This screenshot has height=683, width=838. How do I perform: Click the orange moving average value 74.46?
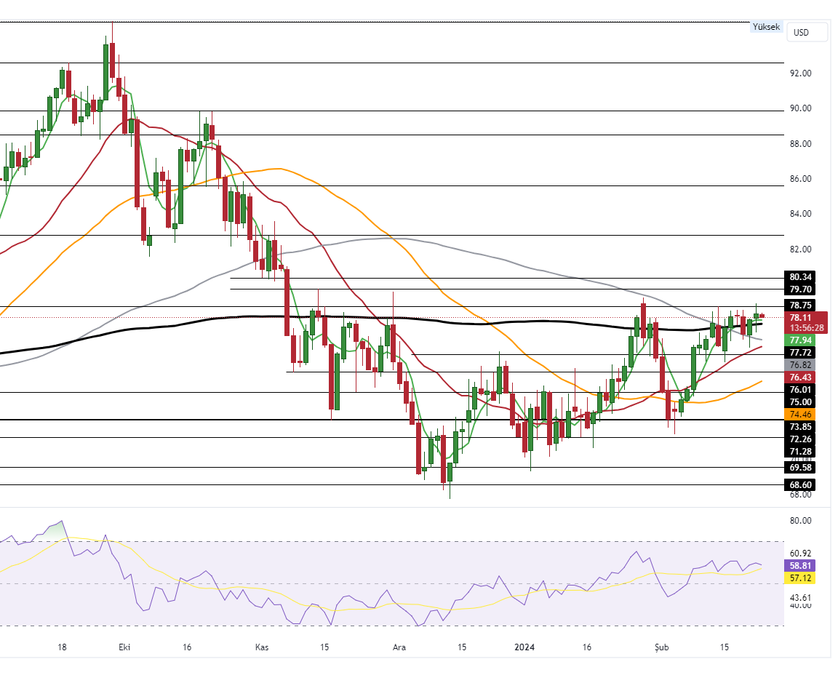[800, 414]
